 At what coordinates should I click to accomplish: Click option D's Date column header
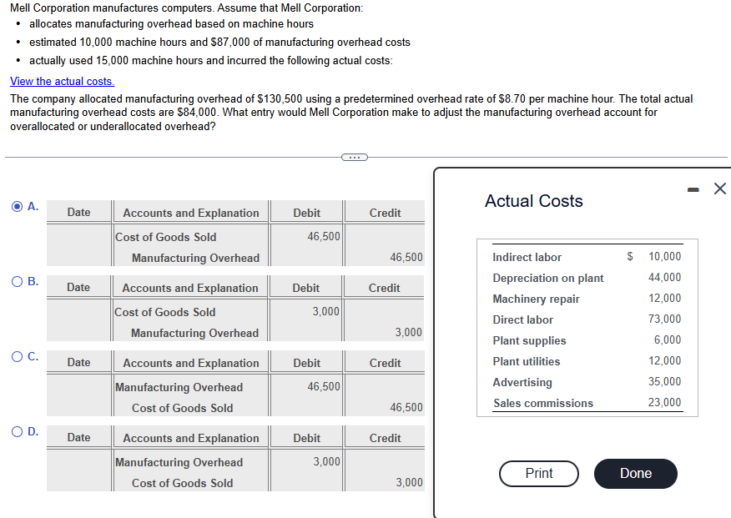78,437
